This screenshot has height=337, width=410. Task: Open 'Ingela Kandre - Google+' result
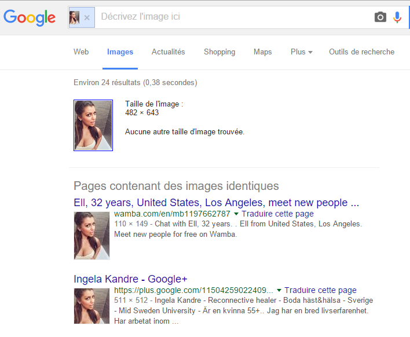pos(130,279)
